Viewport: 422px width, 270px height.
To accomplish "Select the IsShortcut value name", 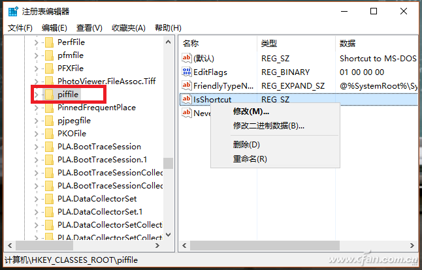I will coord(212,99).
